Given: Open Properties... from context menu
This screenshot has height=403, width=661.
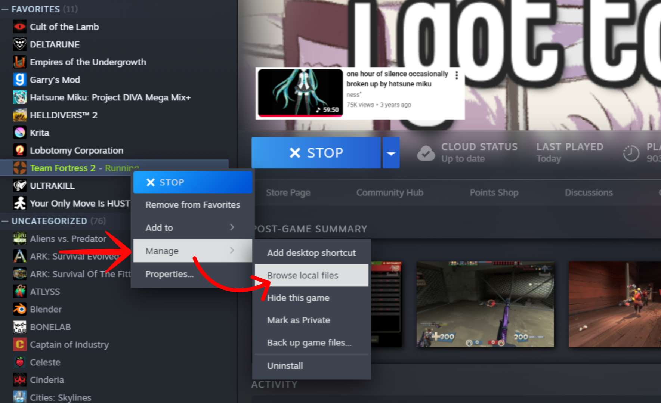Looking at the screenshot, I should tap(192, 274).
